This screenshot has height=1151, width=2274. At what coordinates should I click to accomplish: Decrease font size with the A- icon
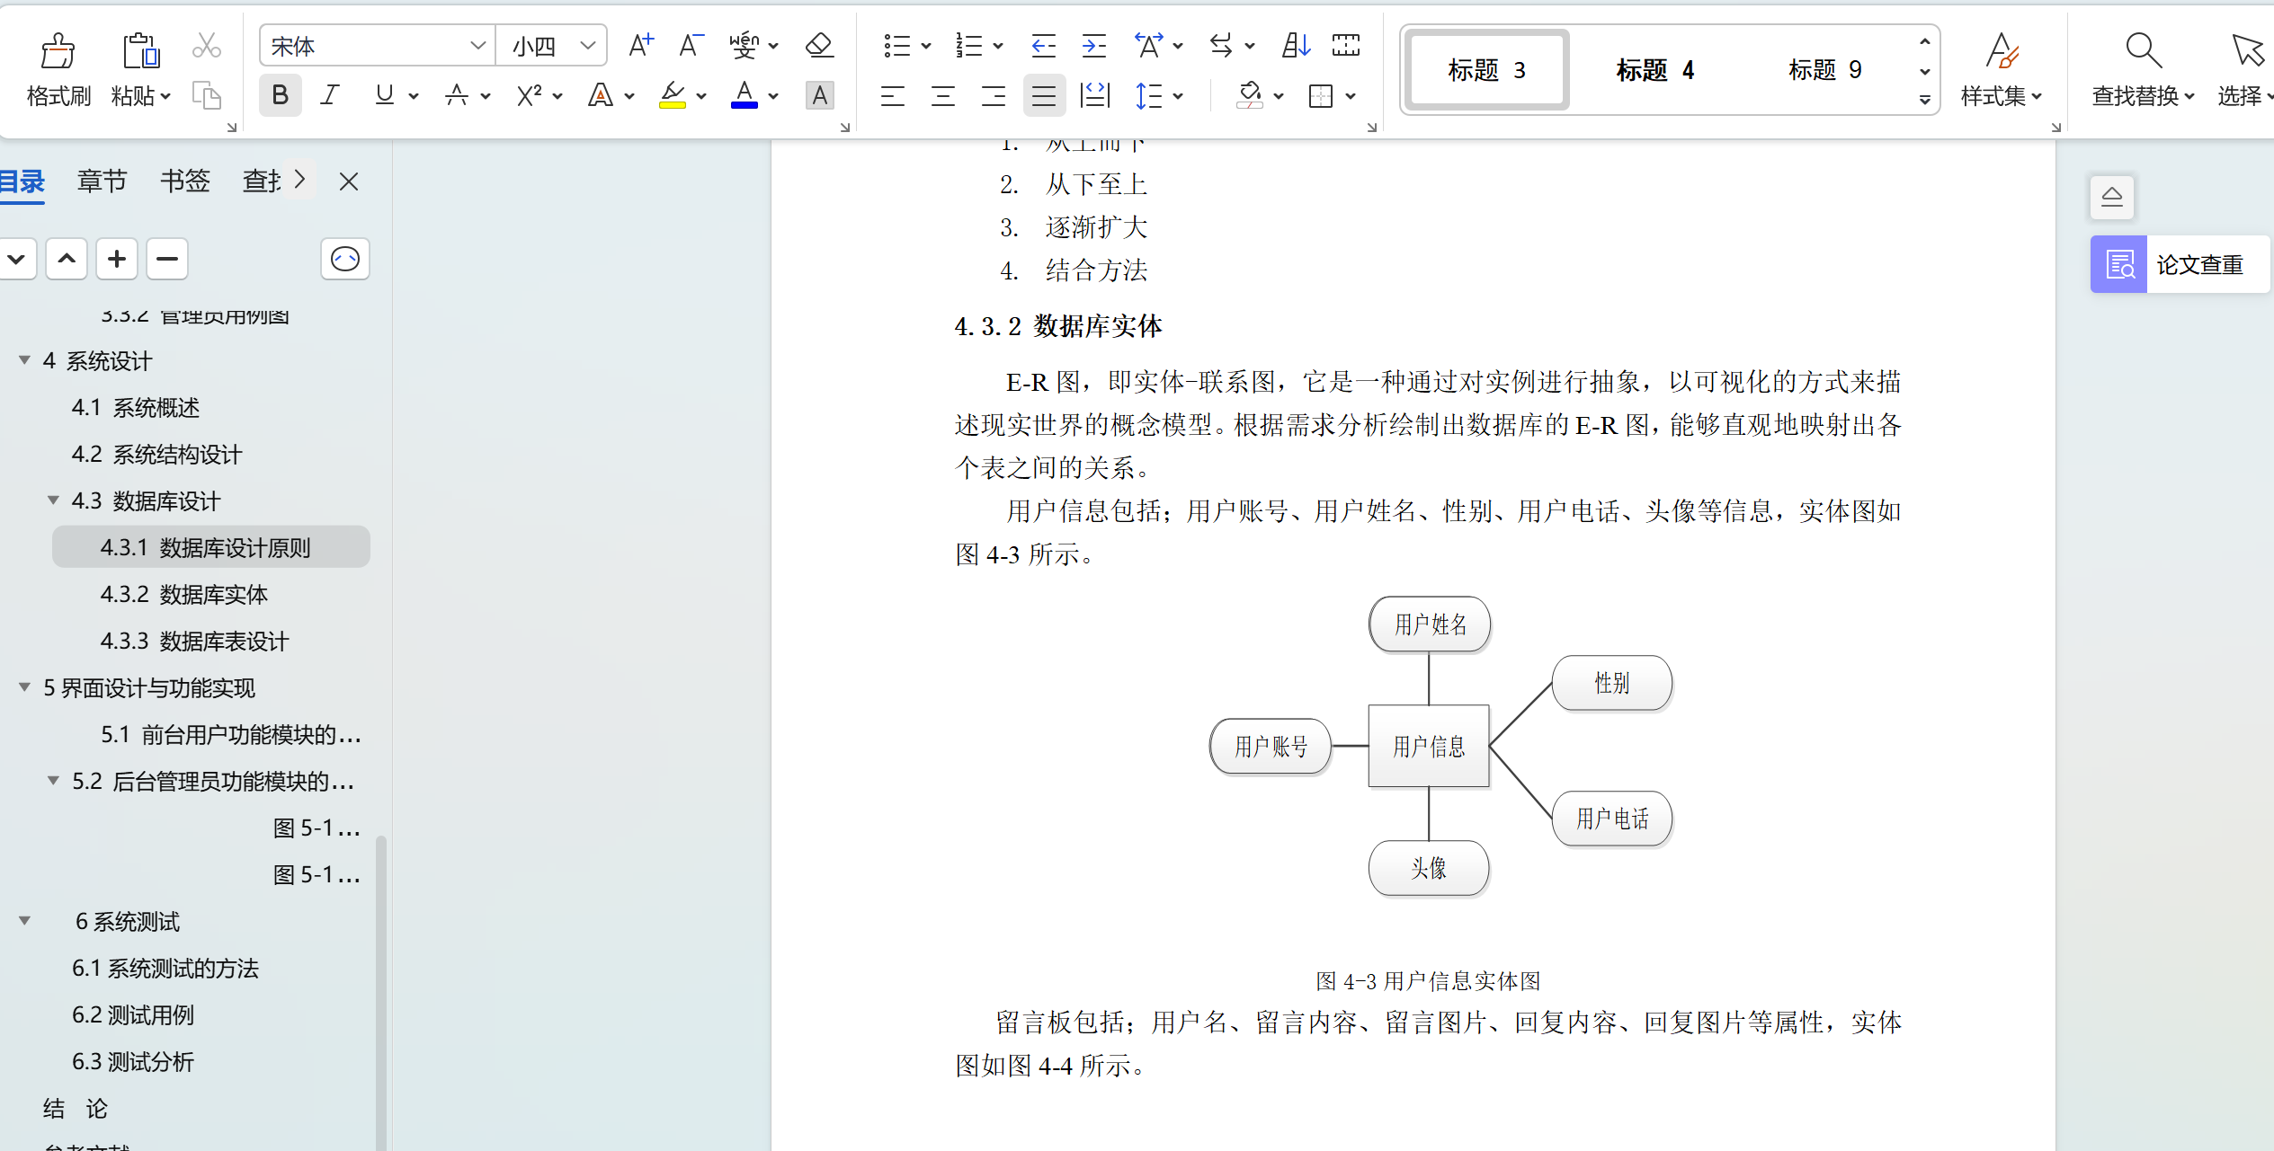point(691,45)
